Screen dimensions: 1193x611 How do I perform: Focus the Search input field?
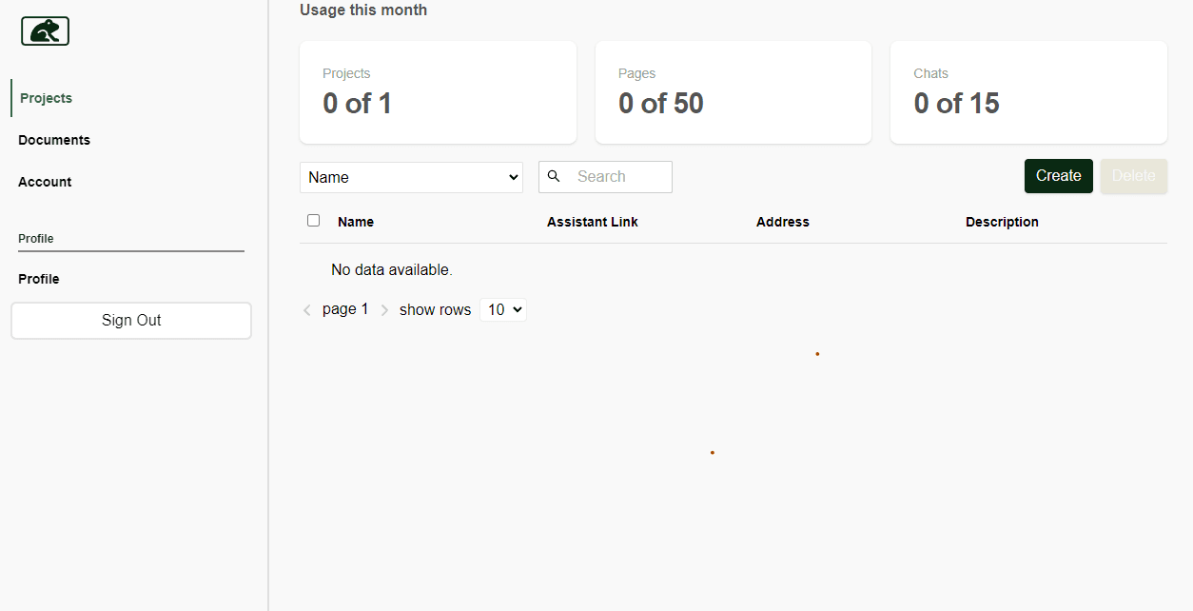coord(605,177)
